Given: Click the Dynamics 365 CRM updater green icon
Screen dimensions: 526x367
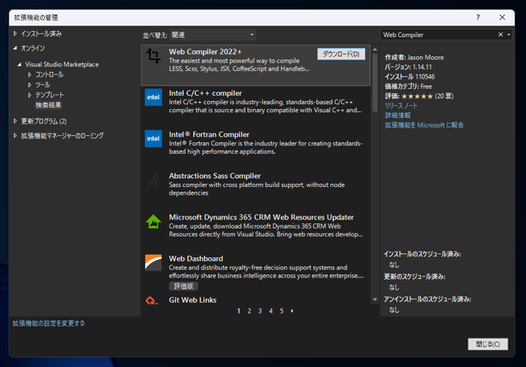Looking at the screenshot, I should [153, 222].
